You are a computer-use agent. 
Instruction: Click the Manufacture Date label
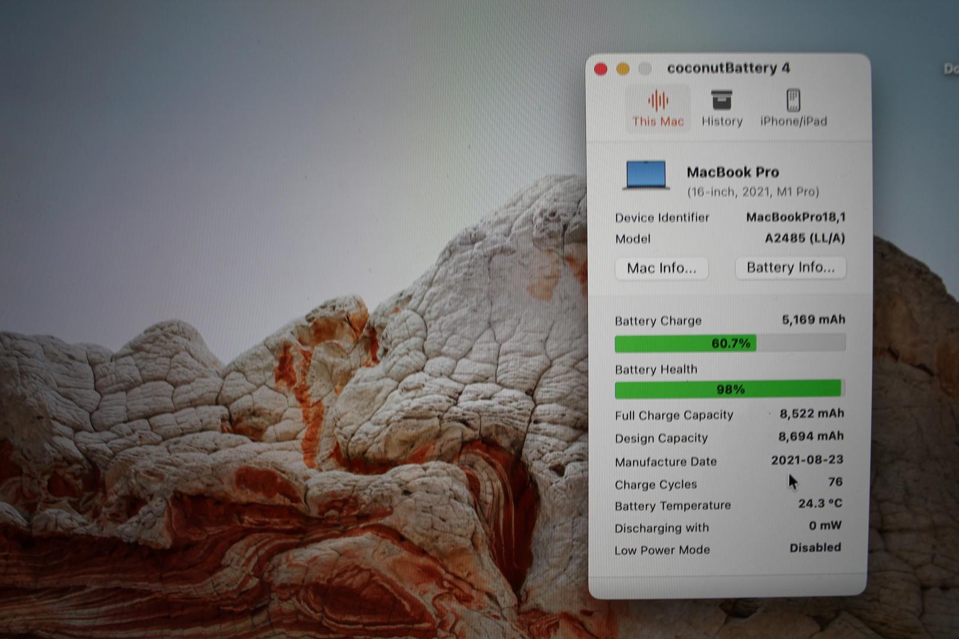[665, 461]
